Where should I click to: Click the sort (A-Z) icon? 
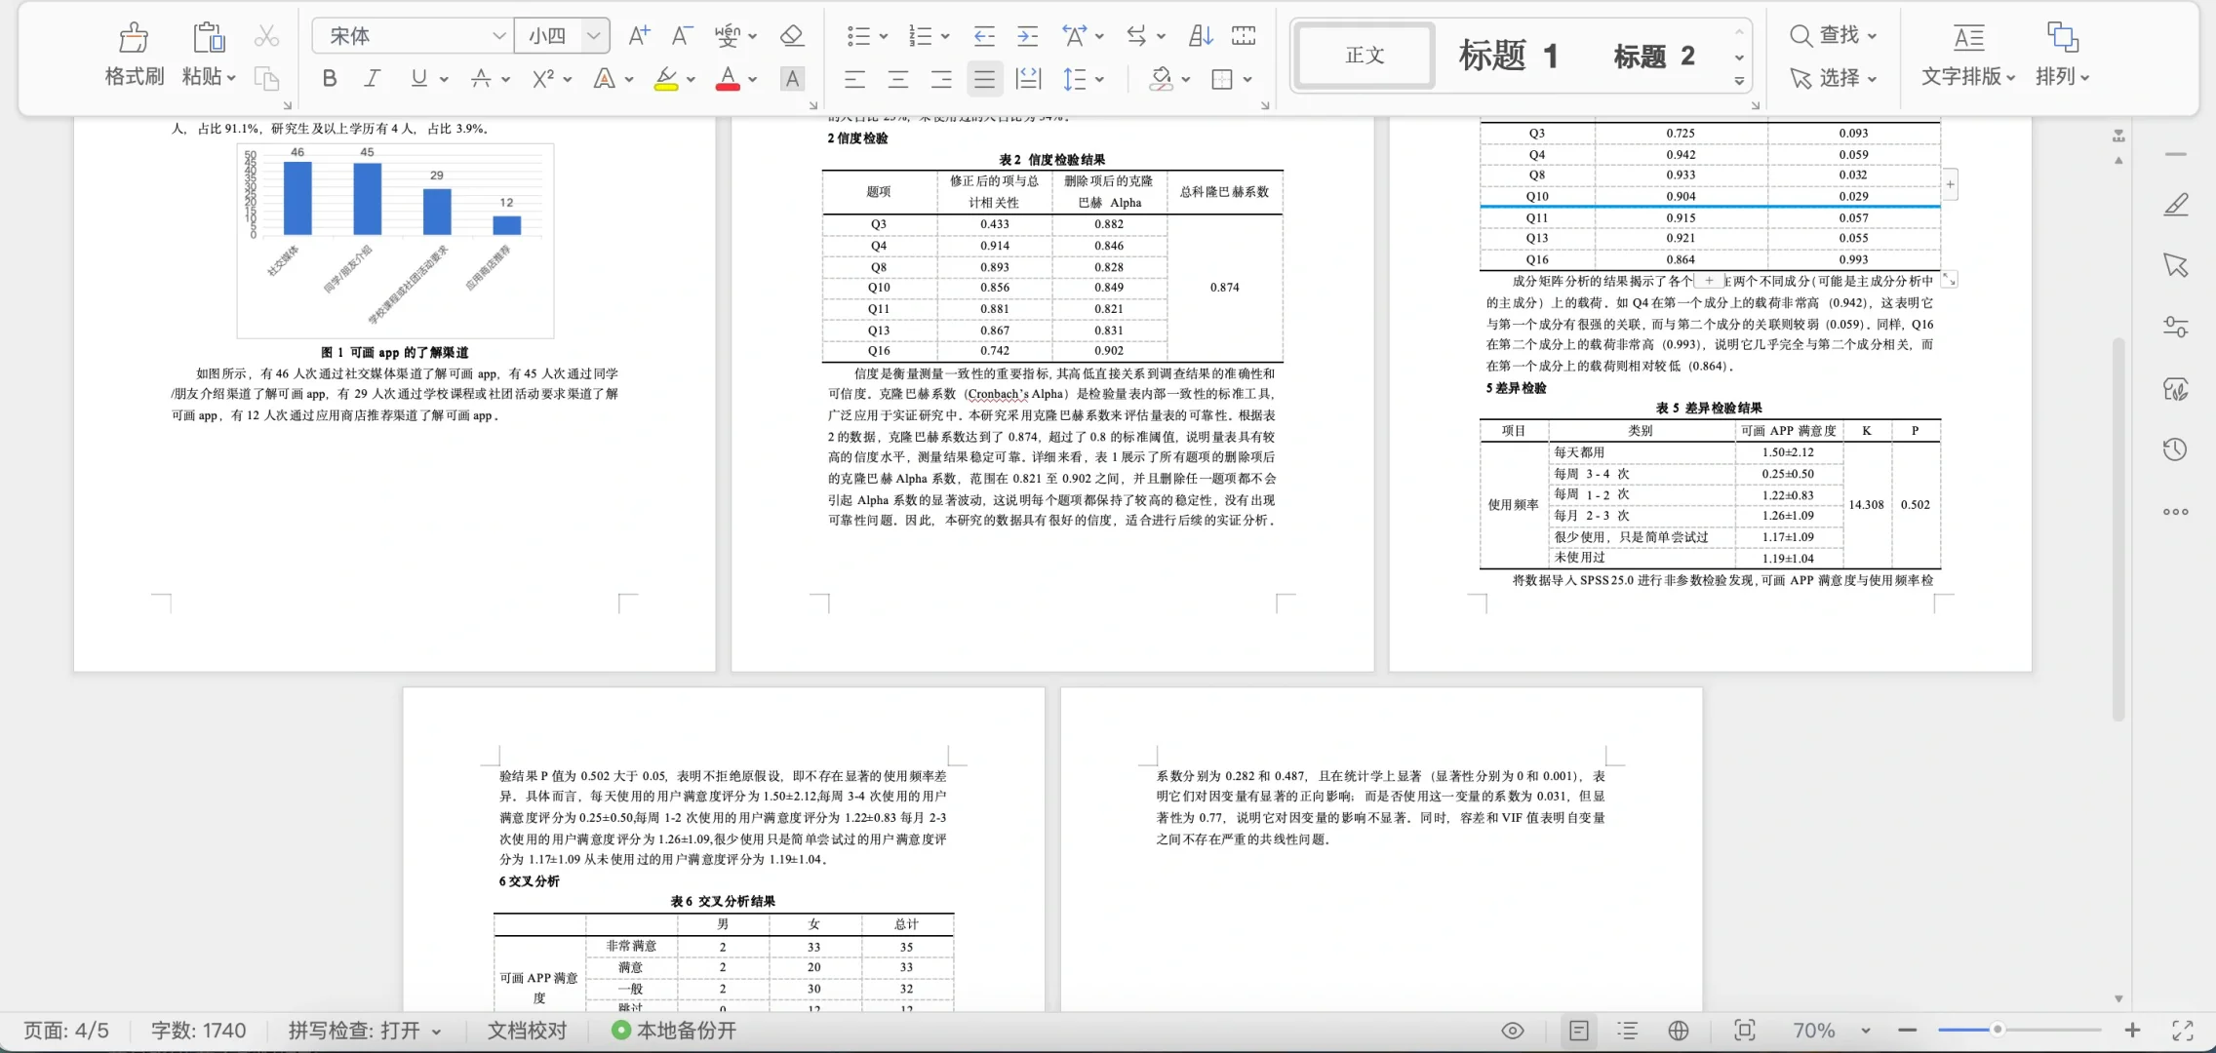pos(1201,36)
